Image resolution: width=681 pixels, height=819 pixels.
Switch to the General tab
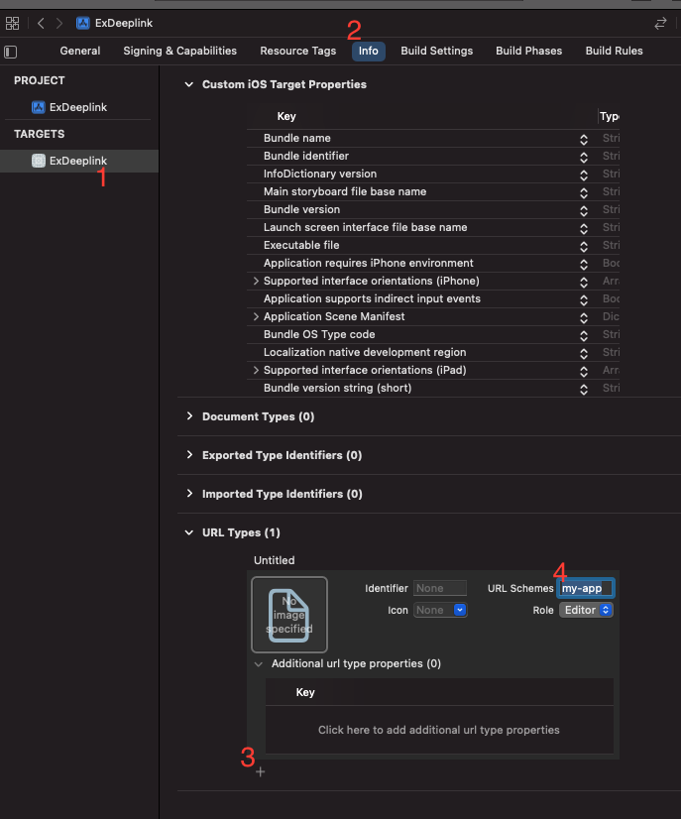pos(80,51)
